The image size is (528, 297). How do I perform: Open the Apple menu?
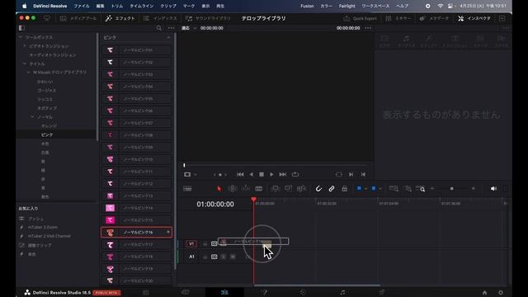(x=24, y=6)
